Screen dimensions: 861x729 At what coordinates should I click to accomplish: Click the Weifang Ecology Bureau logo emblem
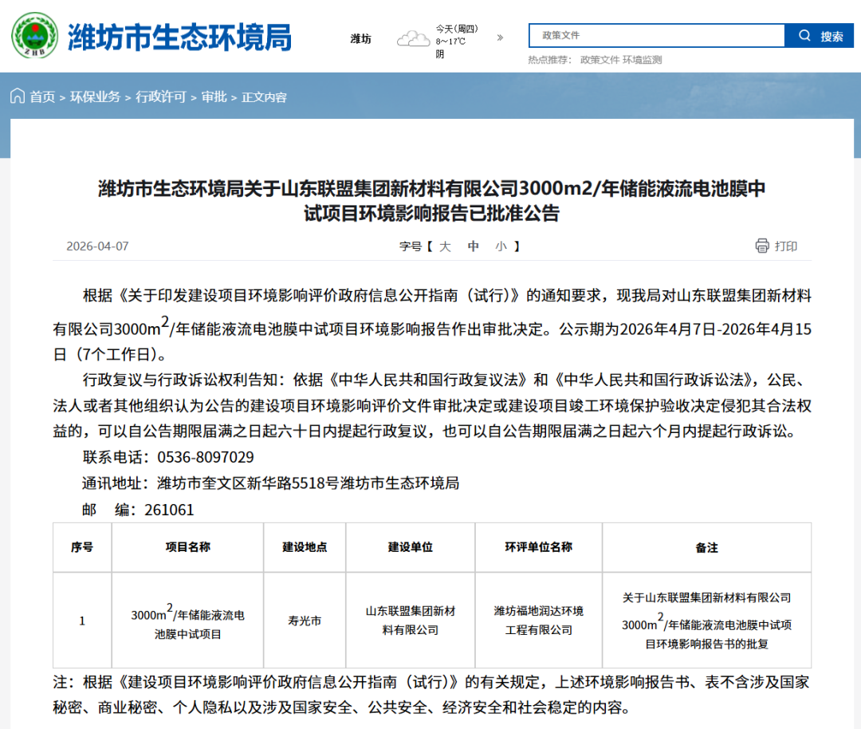tap(34, 36)
